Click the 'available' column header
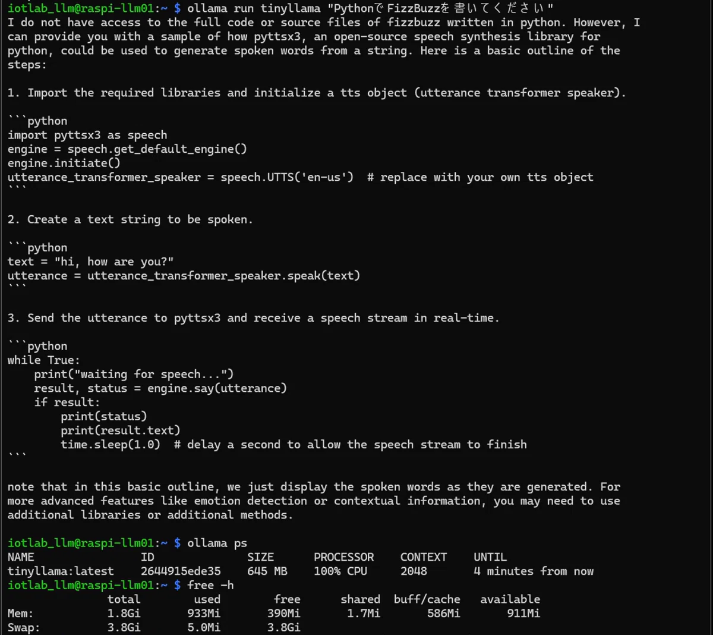713x635 pixels. [x=510, y=599]
